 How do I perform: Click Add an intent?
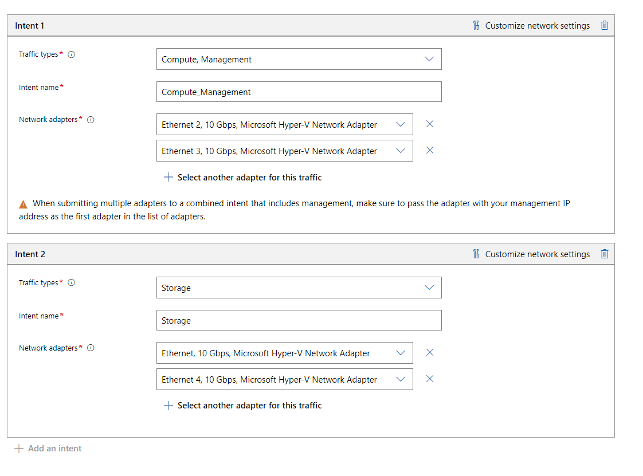point(48,449)
